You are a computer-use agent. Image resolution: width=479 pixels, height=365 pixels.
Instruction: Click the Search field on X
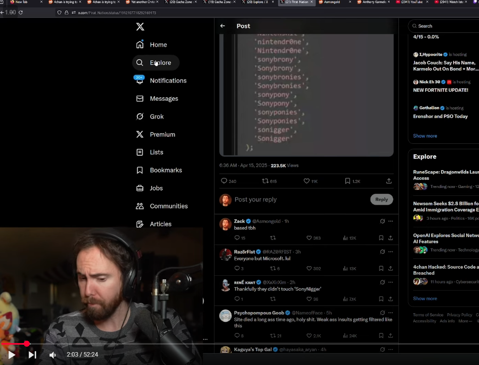(x=445, y=26)
